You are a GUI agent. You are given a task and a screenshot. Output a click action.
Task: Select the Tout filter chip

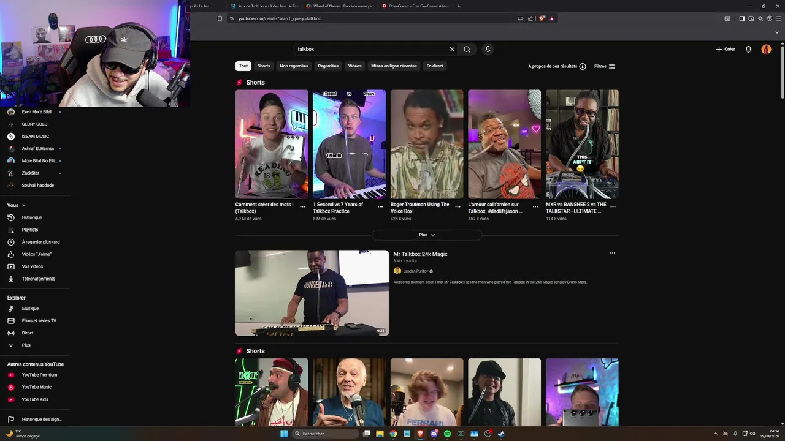243,66
